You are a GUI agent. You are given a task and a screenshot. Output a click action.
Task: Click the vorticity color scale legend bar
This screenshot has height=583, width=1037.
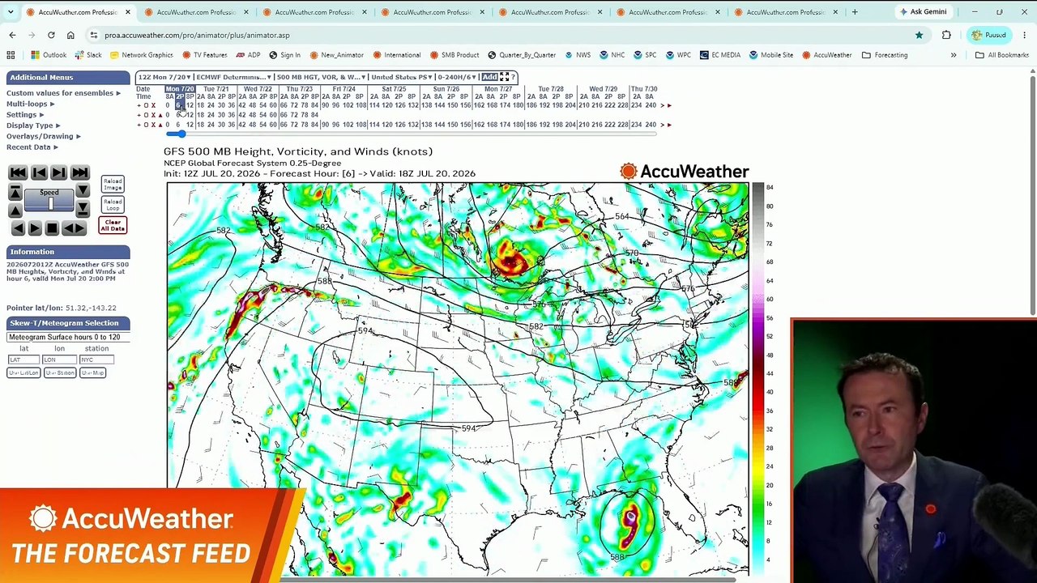pyautogui.click(x=757, y=379)
